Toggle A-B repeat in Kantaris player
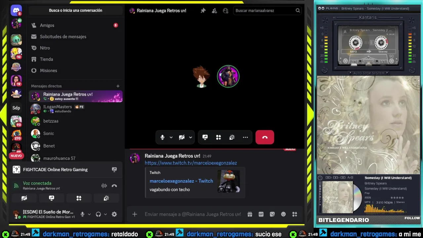423x238 pixels. [350, 178]
